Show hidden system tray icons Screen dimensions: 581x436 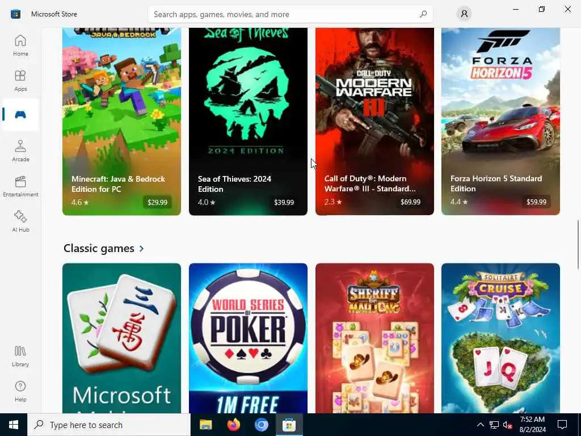click(x=480, y=425)
